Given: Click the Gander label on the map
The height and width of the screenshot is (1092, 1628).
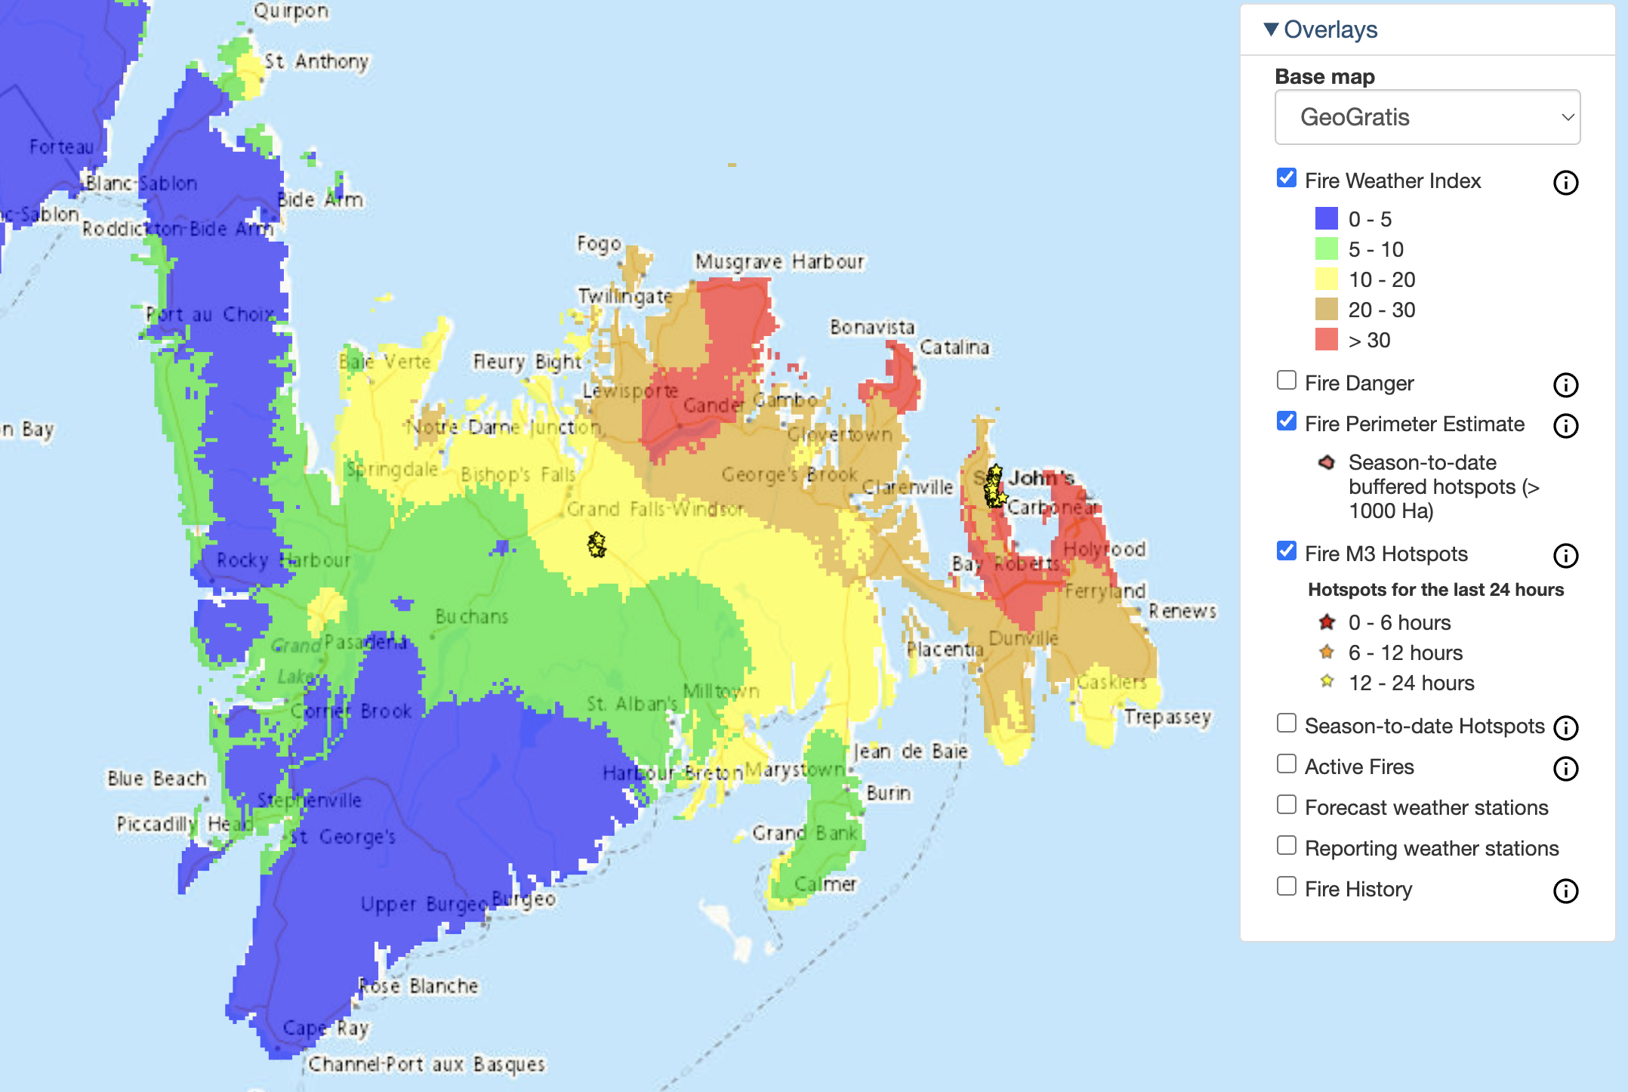Looking at the screenshot, I should 713,406.
